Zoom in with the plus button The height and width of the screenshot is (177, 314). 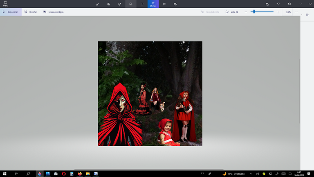tap(278, 12)
